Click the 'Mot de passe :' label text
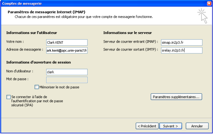Image resolution: width=213 pixels, height=134 pixels. point(17,79)
